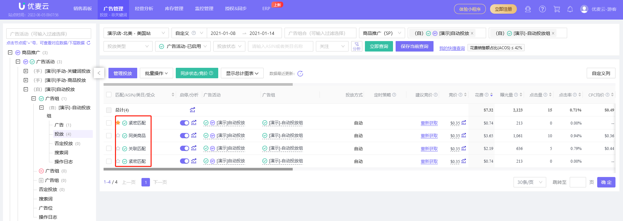The width and height of the screenshot is (623, 221).
Task: Tick the checkbox on the 总计(4) row
Action: click(x=109, y=110)
